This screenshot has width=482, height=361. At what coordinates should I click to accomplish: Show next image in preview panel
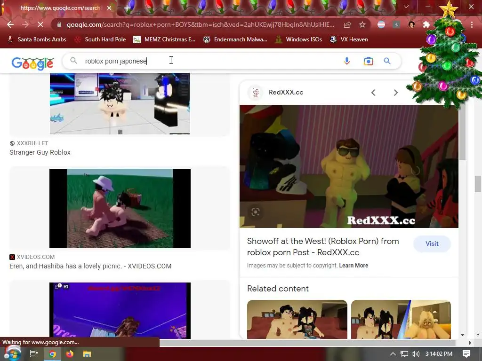tap(395, 93)
